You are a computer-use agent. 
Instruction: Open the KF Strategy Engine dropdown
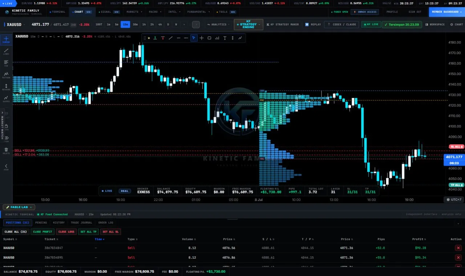(x=248, y=25)
